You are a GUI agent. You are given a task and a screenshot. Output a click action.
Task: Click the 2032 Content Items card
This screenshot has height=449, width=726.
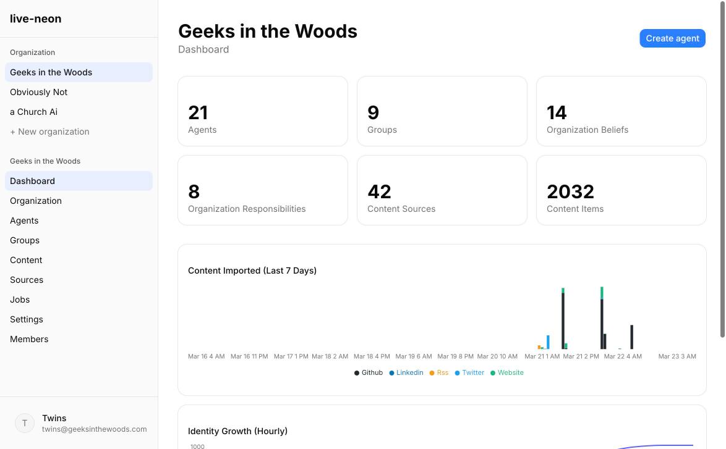click(x=621, y=191)
